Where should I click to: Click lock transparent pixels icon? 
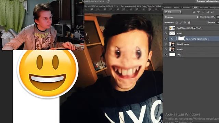[x=177, y=23]
